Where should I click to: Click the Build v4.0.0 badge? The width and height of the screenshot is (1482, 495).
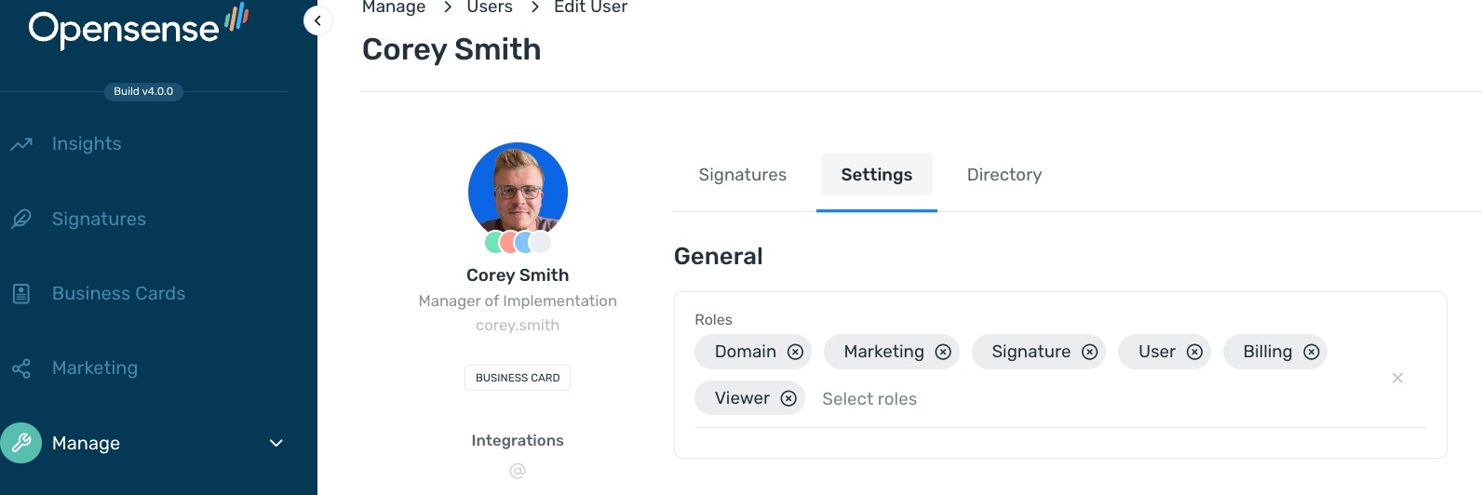[x=143, y=91]
